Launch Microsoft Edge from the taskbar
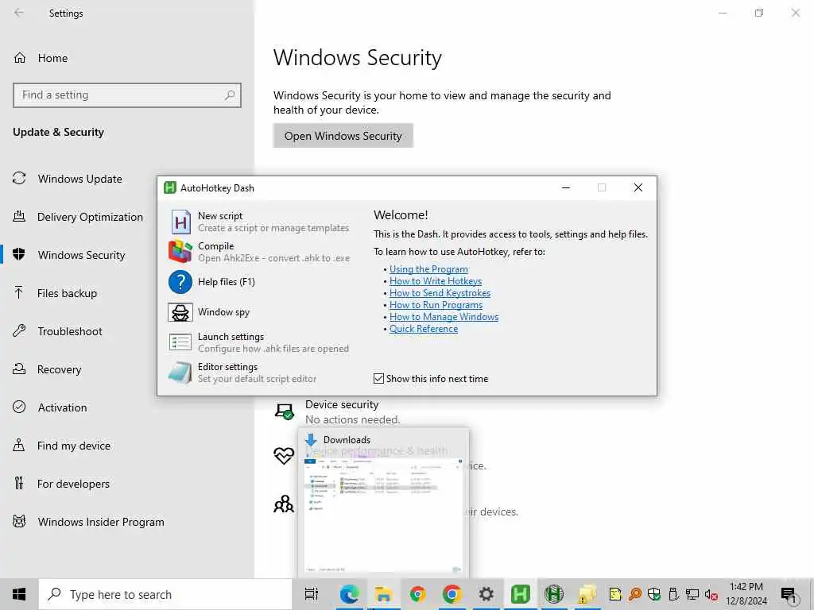Viewport: 814px width, 610px height. click(x=349, y=594)
